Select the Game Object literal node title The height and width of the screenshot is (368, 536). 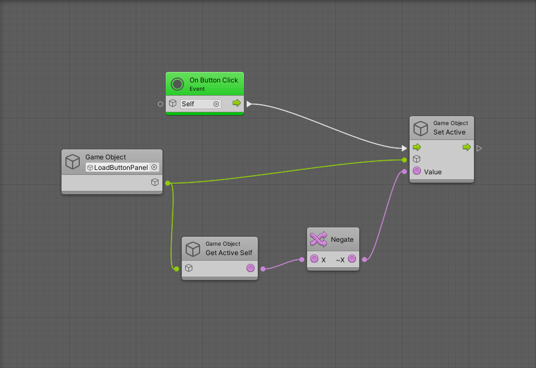[x=106, y=157]
